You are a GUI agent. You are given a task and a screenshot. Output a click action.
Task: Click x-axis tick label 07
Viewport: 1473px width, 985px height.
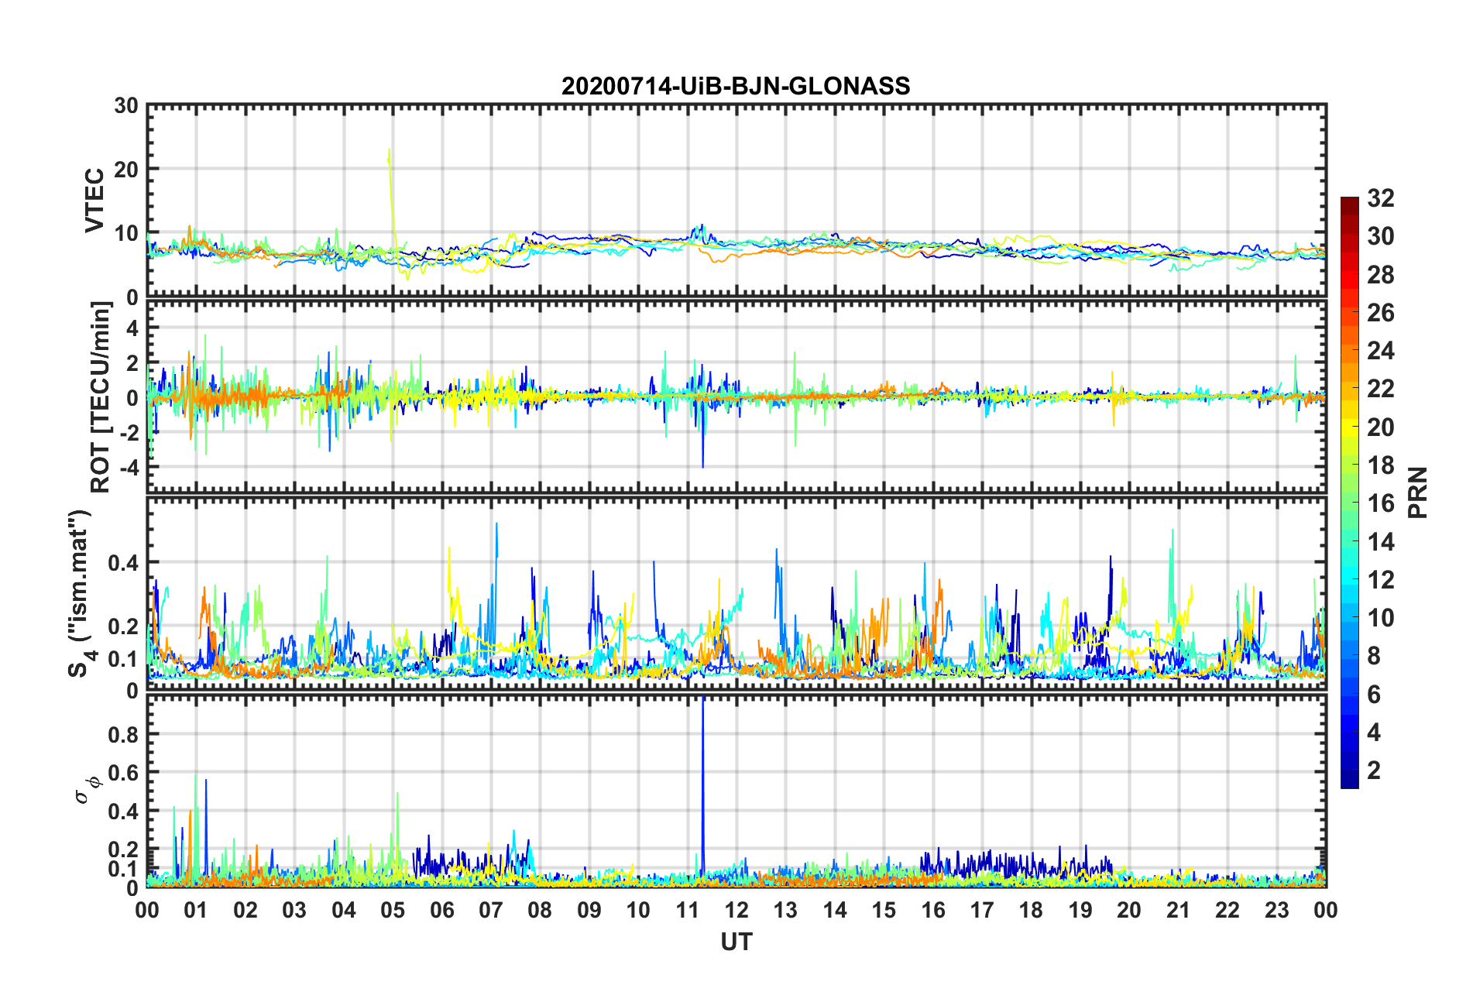[x=491, y=910]
